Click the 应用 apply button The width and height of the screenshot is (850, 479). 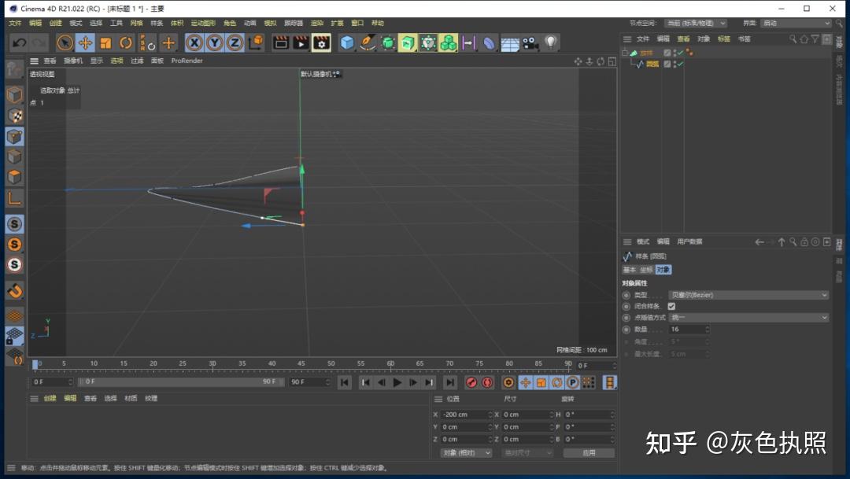pos(589,452)
